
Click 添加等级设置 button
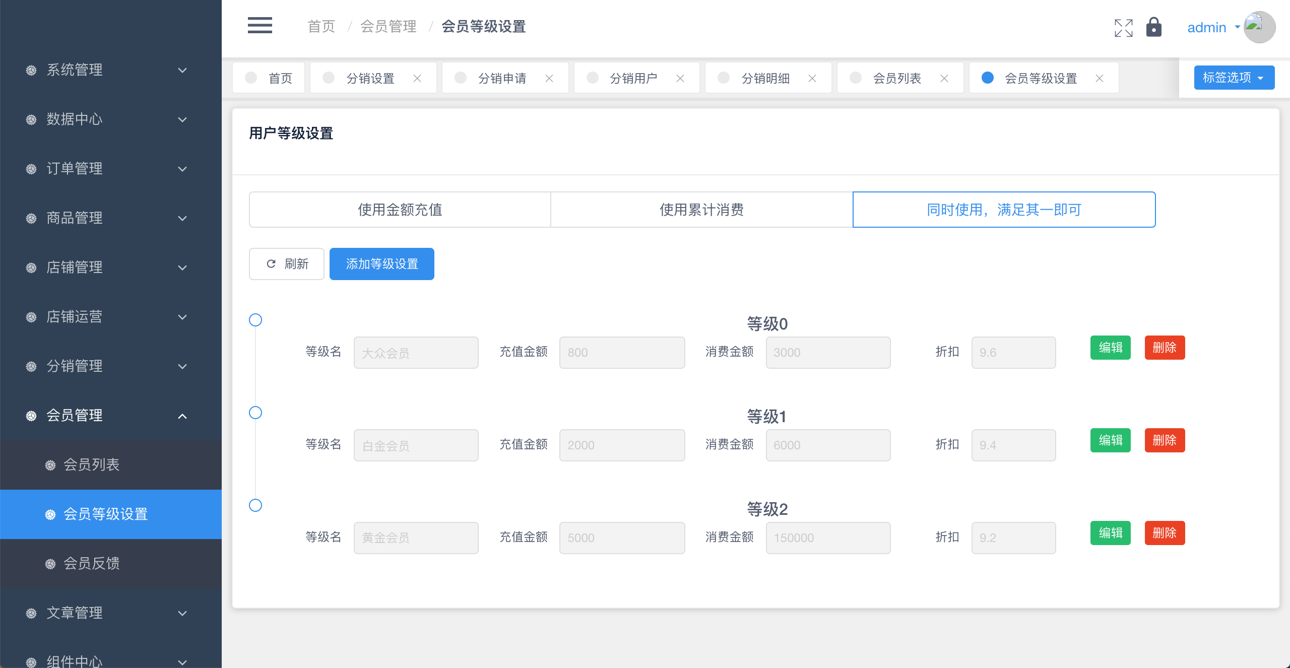[x=381, y=264]
